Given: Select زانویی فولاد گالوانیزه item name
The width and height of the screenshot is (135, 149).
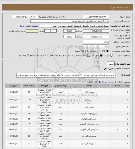Looking at the screenshot, I should [89, 114].
